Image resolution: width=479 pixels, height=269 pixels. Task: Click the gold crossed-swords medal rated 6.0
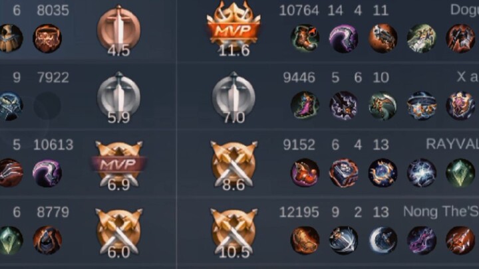tap(119, 233)
